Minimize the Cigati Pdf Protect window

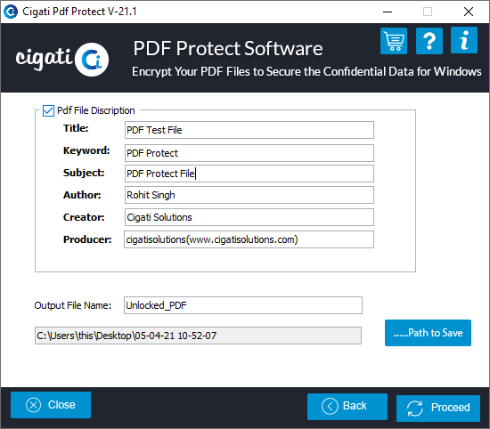point(388,12)
